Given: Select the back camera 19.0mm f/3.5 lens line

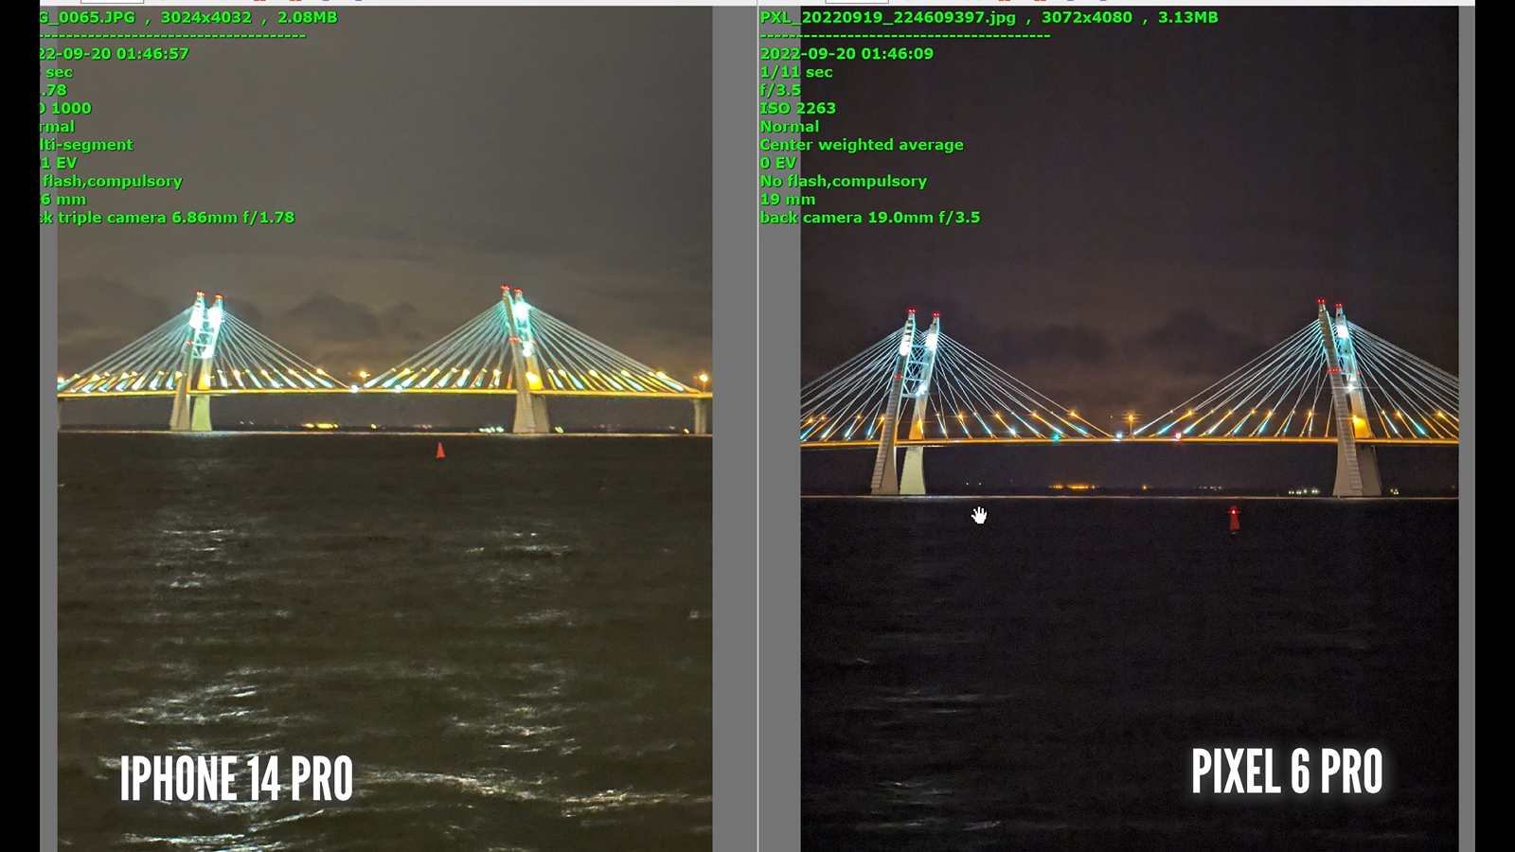Looking at the screenshot, I should pos(870,217).
